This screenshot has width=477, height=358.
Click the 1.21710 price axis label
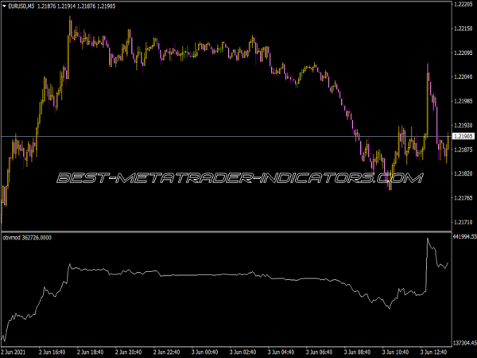[x=463, y=222]
